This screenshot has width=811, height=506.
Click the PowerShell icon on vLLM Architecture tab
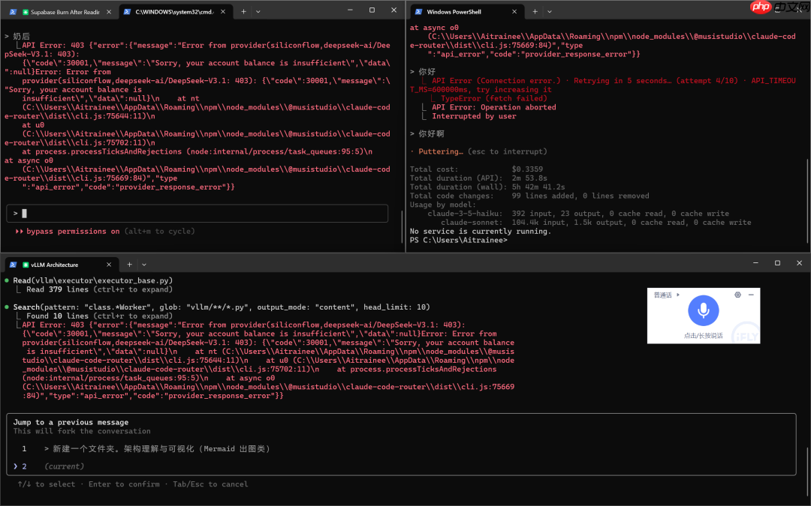(x=11, y=265)
